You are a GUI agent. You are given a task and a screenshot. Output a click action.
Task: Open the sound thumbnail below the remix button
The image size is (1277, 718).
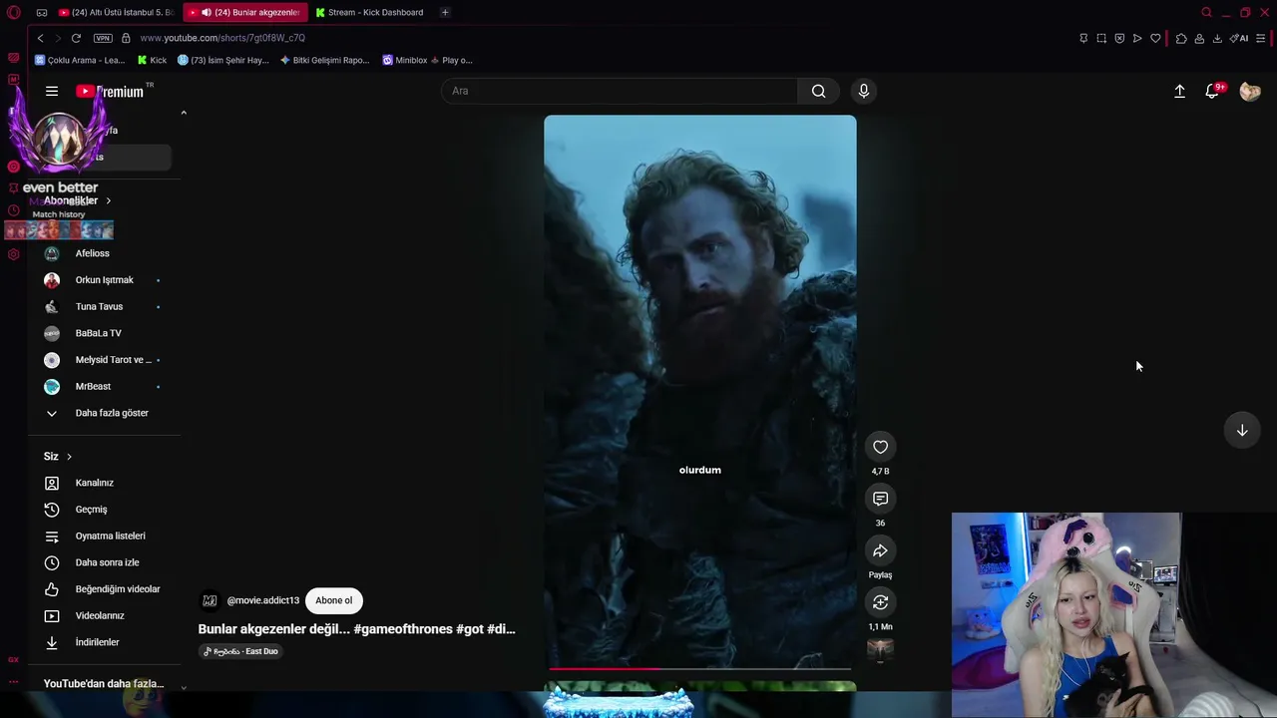click(x=880, y=651)
